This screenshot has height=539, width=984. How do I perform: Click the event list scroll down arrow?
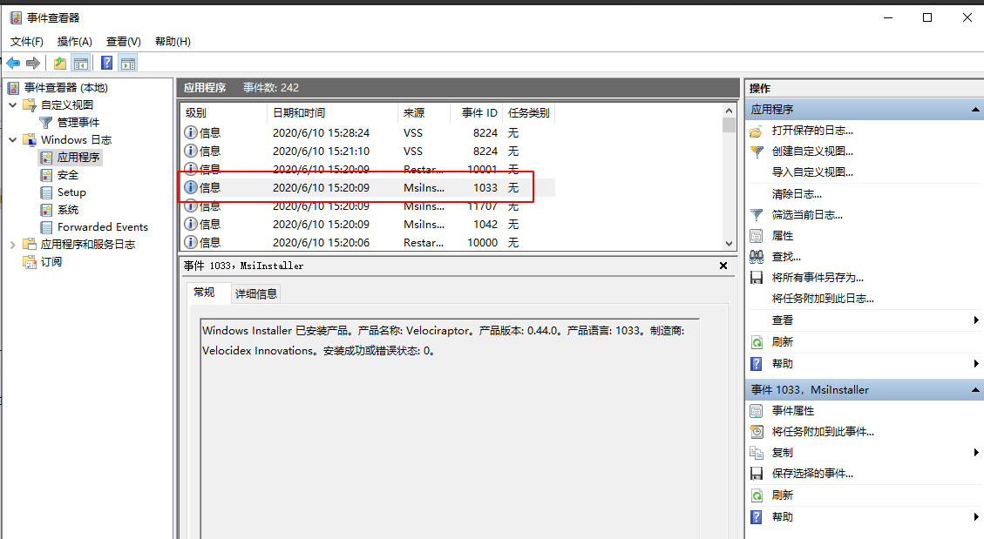(730, 245)
